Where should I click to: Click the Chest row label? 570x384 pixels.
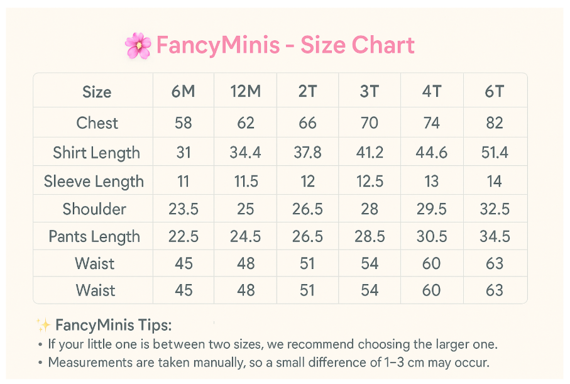(97, 123)
